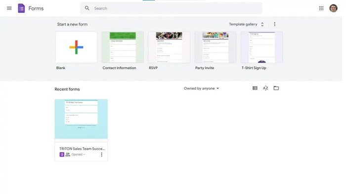Open the Owned by anyone dropdown
This screenshot has width=346, height=194.
pyautogui.click(x=201, y=88)
